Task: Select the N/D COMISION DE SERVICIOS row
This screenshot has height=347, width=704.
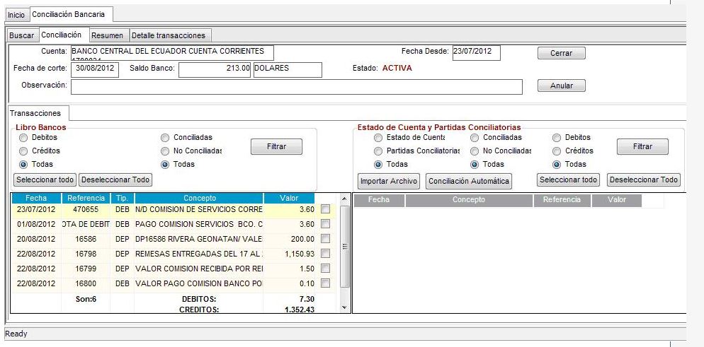Action: [173, 209]
